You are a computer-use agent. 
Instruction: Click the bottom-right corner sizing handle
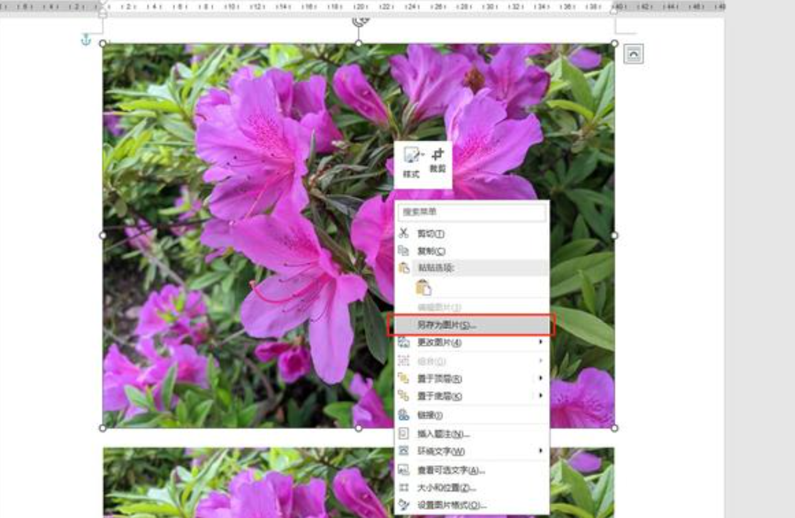tap(614, 428)
